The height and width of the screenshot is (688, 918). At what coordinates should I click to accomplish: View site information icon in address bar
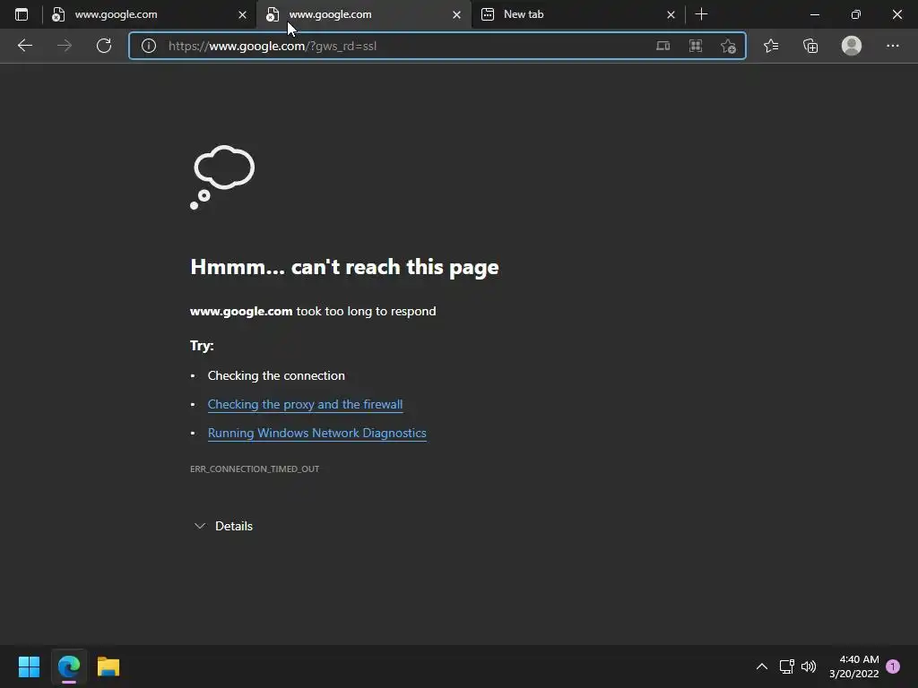tap(149, 46)
